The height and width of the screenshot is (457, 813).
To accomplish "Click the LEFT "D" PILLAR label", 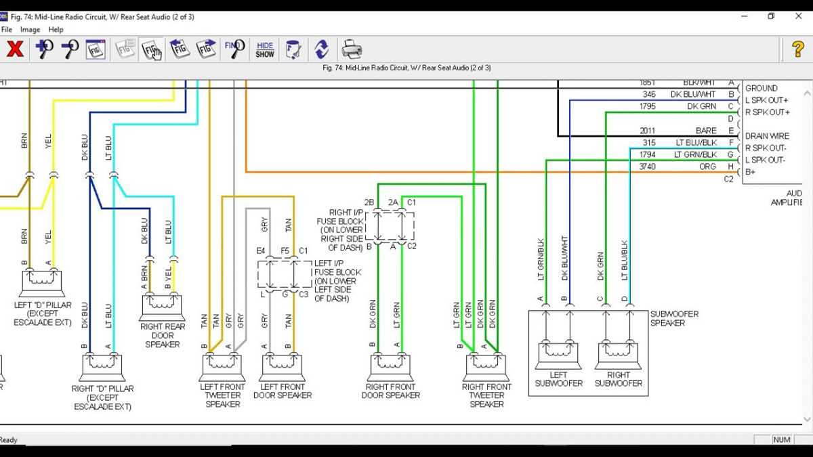I will [x=43, y=314].
